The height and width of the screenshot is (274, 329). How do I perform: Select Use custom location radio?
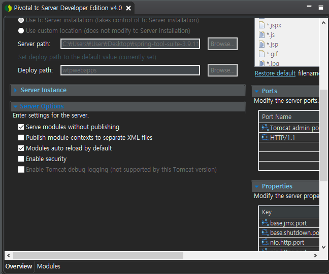tap(21, 31)
